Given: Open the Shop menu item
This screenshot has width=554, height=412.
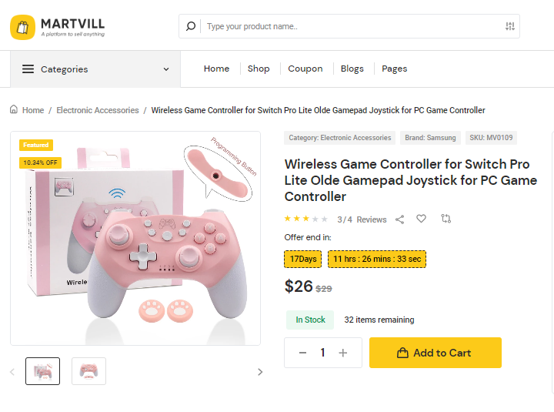Looking at the screenshot, I should (x=259, y=69).
